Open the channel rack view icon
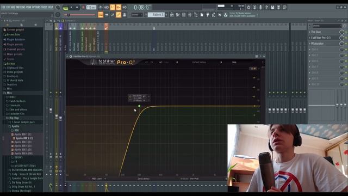348x196 pixels. pos(184,15)
